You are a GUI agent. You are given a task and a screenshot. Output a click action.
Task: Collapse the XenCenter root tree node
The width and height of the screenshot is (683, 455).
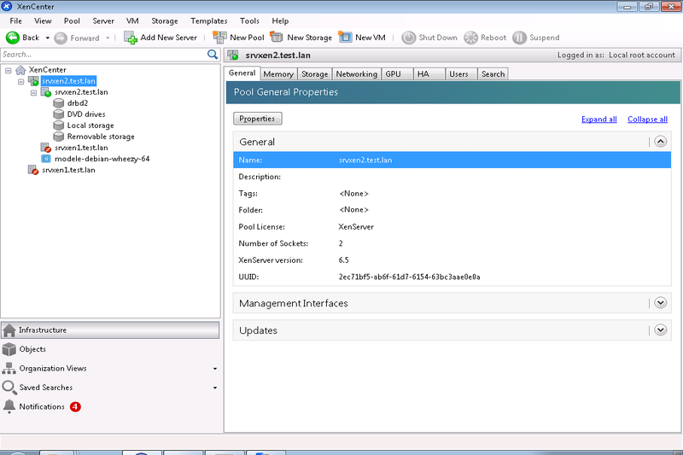[9, 70]
